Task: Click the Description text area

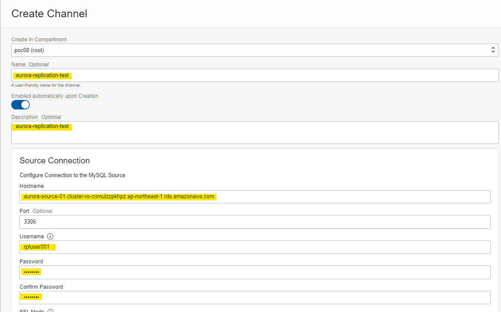Action: pyautogui.click(x=255, y=133)
